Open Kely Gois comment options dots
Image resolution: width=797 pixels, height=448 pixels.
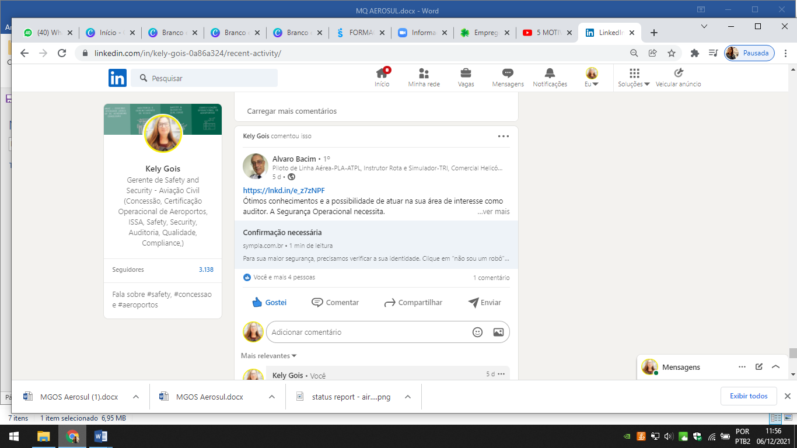[x=501, y=374]
